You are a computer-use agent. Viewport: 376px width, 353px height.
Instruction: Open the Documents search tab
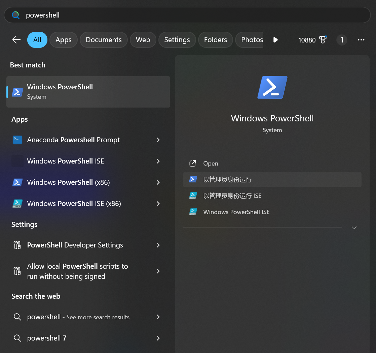104,39
